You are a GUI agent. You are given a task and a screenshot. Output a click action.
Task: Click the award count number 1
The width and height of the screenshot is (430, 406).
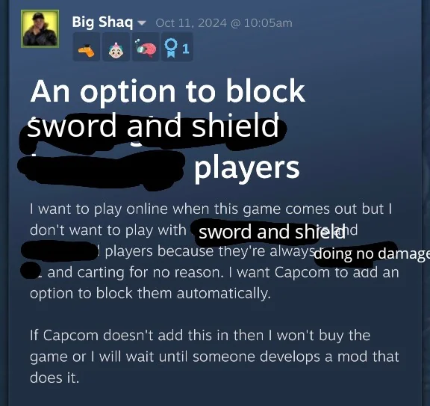pyautogui.click(x=186, y=49)
